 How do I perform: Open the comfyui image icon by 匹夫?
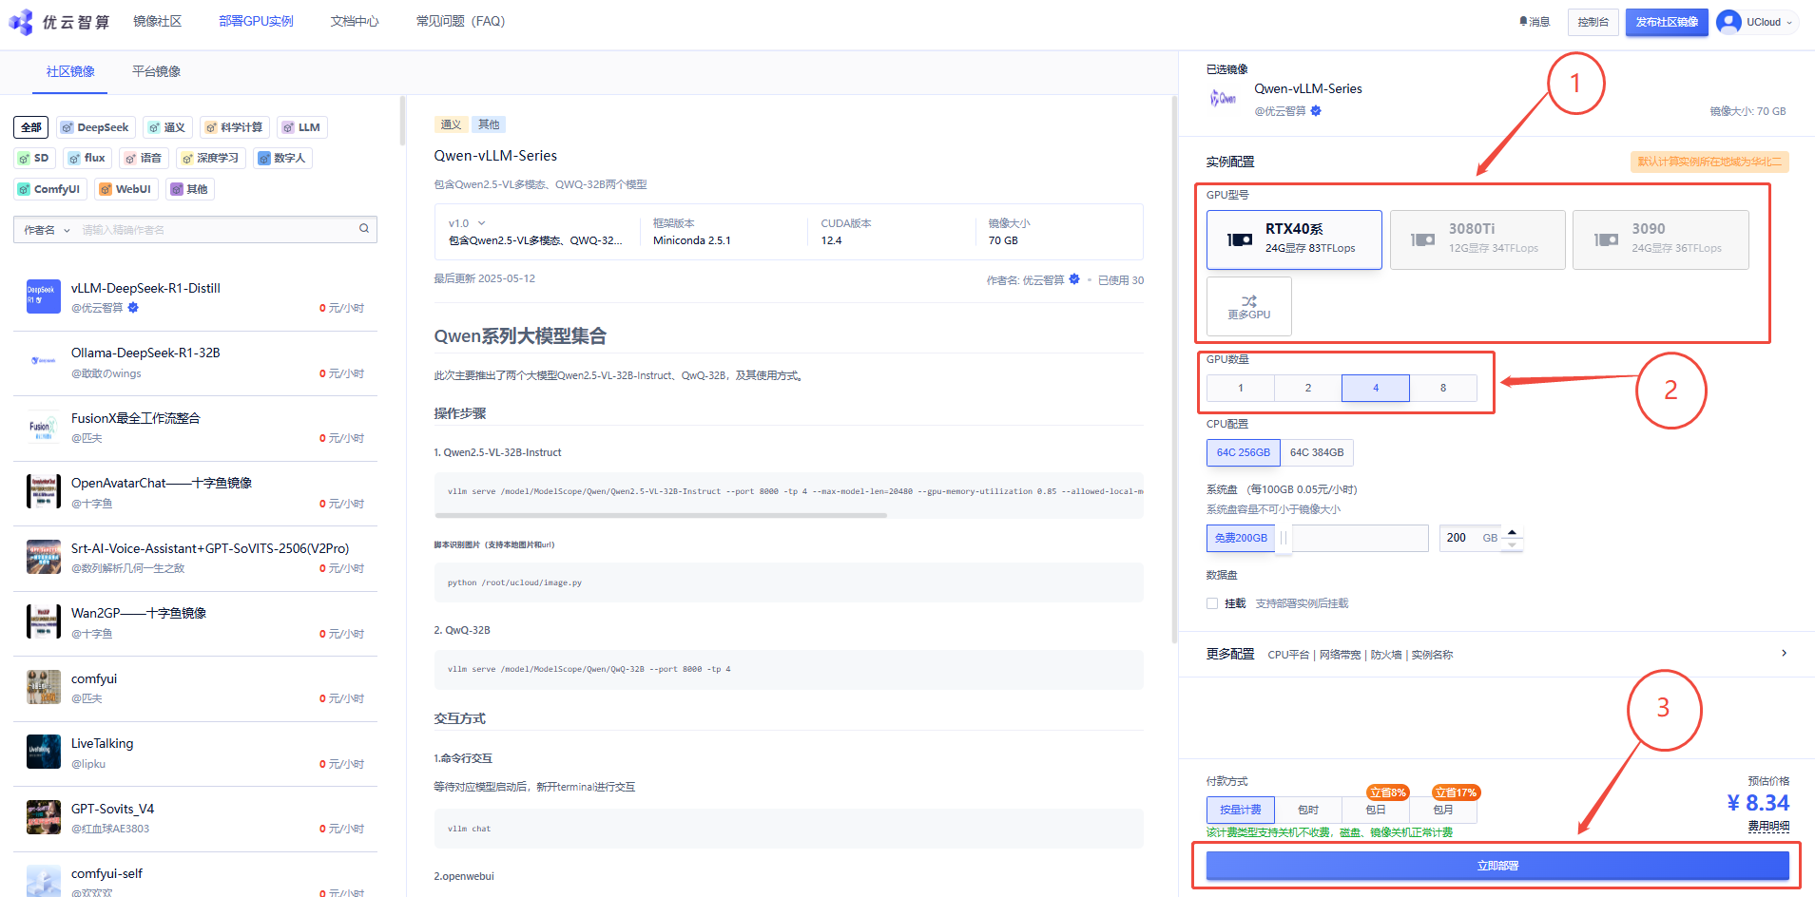click(x=44, y=687)
